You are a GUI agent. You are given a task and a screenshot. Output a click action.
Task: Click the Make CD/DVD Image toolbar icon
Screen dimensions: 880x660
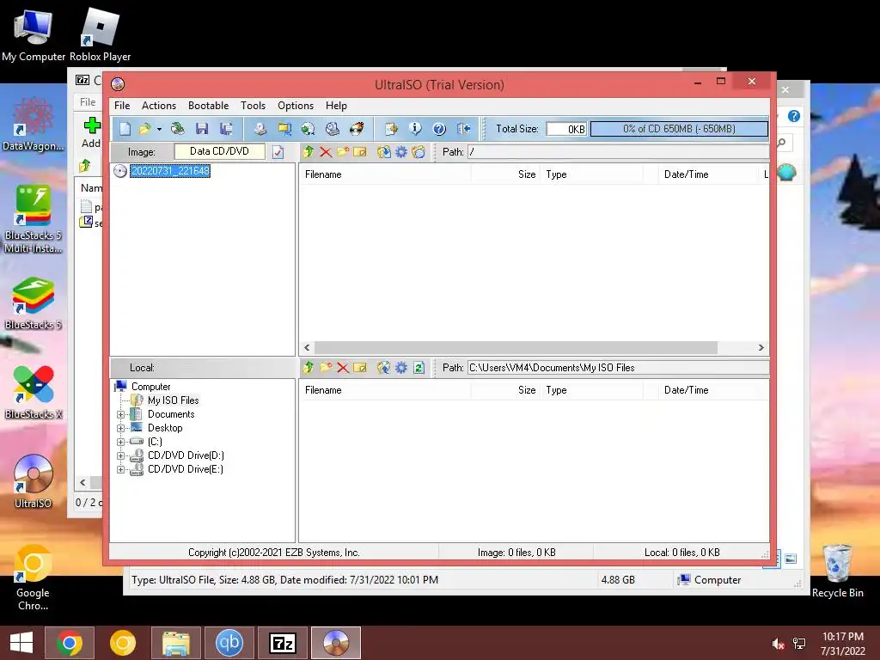tap(260, 129)
